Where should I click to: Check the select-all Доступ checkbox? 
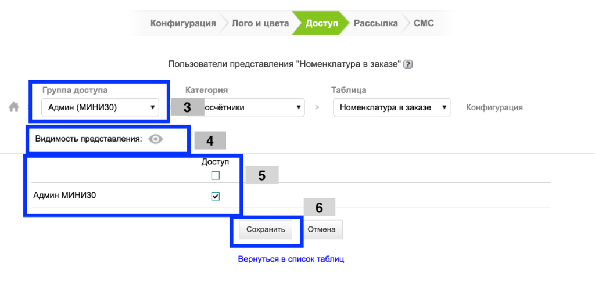click(216, 175)
